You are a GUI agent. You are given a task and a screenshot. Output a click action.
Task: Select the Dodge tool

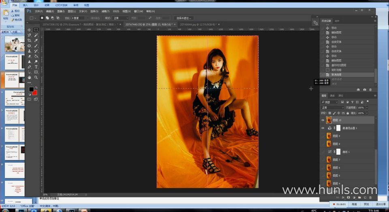pos(36,62)
